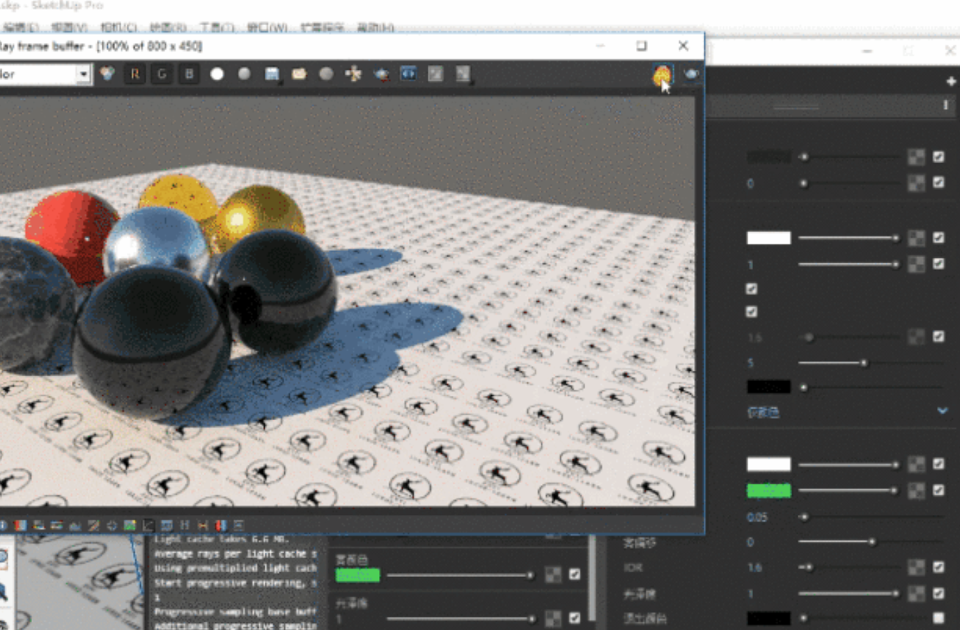Click the texture map slot on the IOR row
Screen dimensions: 960x630
click(x=916, y=568)
